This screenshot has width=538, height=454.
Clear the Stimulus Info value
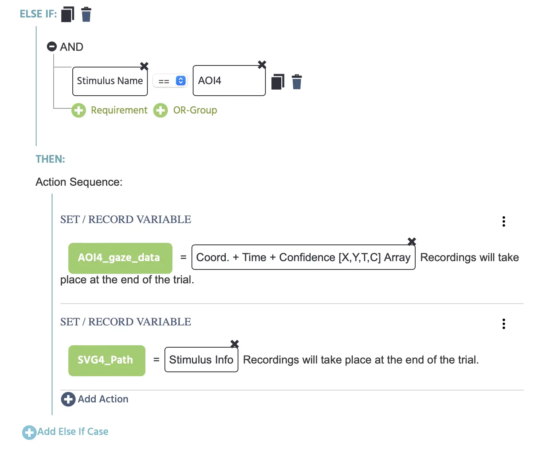[x=235, y=344]
